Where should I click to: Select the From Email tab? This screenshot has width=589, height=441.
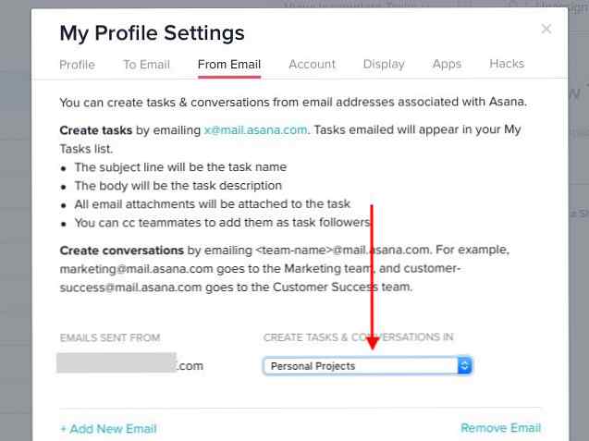click(x=229, y=65)
